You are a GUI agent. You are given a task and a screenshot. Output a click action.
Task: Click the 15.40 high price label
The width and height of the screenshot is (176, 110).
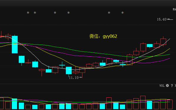(x=162, y=19)
